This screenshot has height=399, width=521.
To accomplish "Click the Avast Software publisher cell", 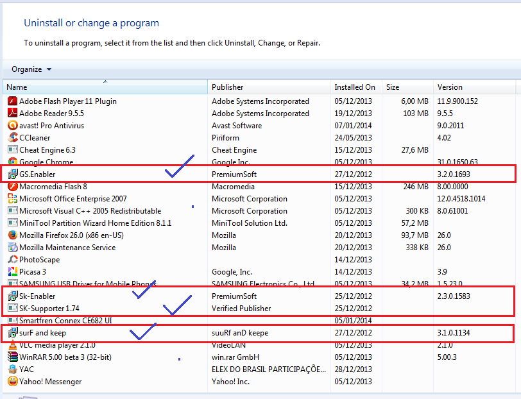I will (237, 126).
